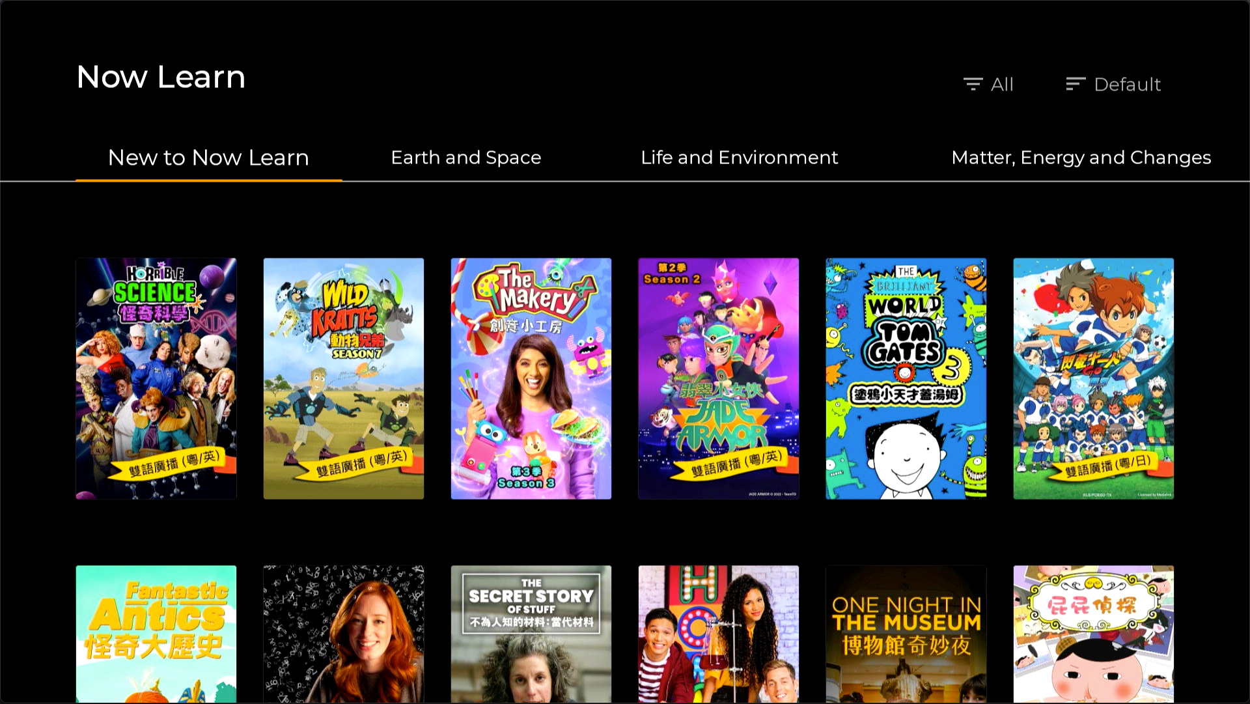Choose Jade Armor Season 2 poster
The image size is (1250, 704).
point(719,378)
